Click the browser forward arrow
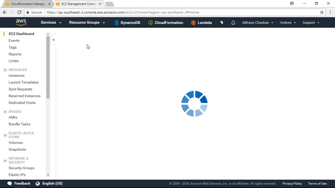This screenshot has width=335, height=188. click(12, 12)
